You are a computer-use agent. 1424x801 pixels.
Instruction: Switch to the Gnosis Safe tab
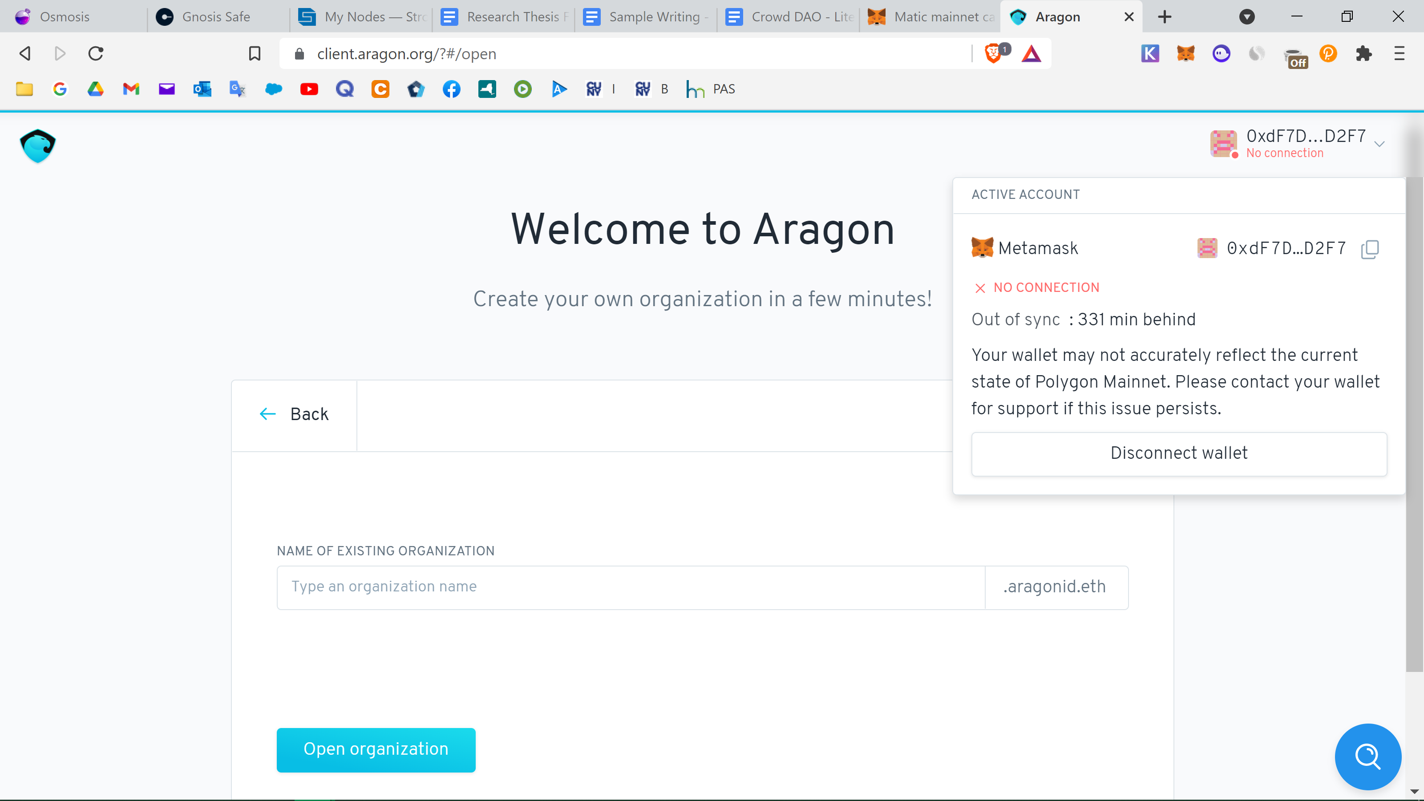210,16
